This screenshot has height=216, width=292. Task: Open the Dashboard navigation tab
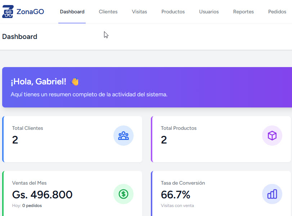point(72,12)
